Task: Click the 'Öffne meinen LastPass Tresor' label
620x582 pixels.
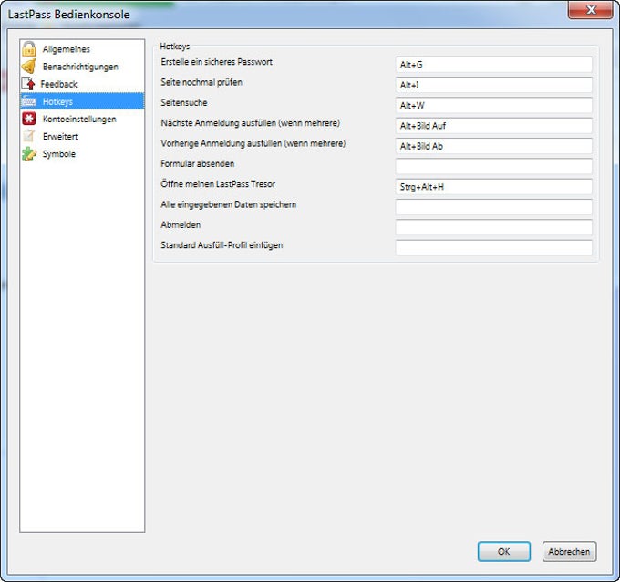Action: point(218,184)
